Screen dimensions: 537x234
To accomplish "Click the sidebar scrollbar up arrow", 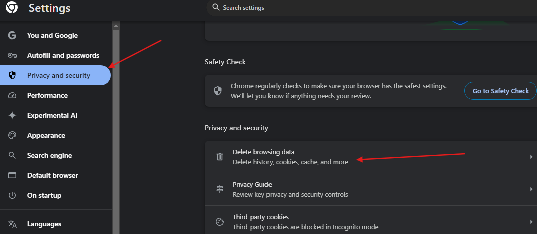I will (x=116, y=26).
